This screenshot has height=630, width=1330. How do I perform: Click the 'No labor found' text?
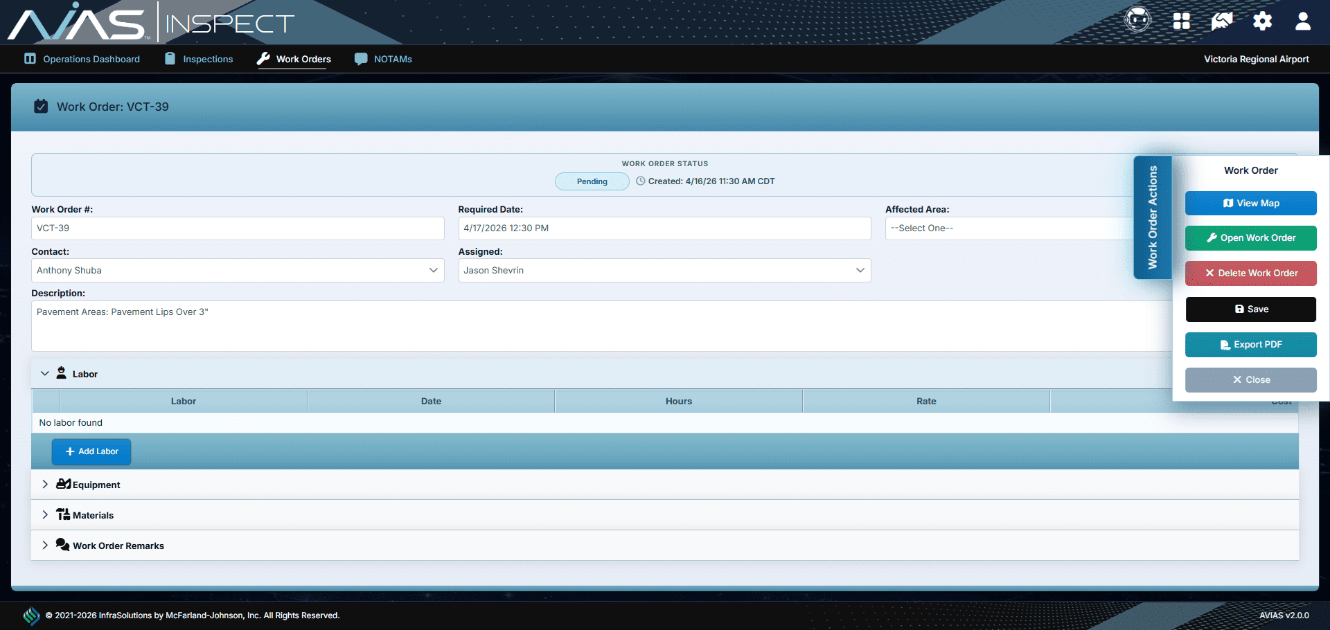pyautogui.click(x=71, y=422)
